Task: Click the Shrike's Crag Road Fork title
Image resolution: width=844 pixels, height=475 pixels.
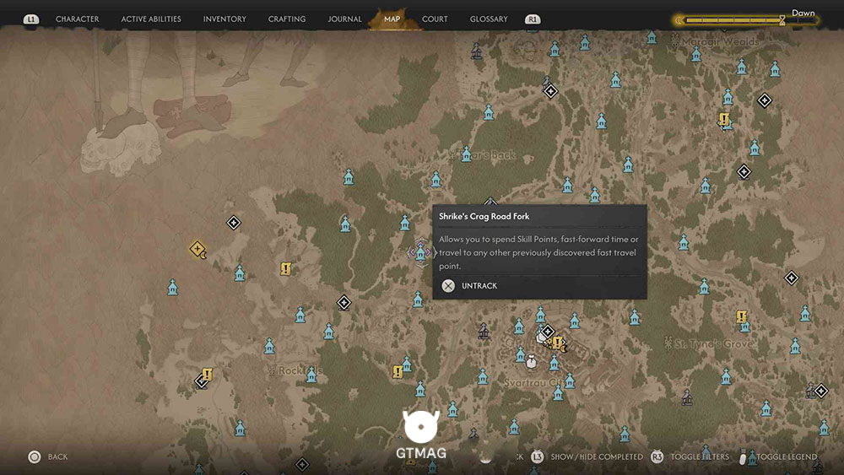Action: click(x=484, y=216)
